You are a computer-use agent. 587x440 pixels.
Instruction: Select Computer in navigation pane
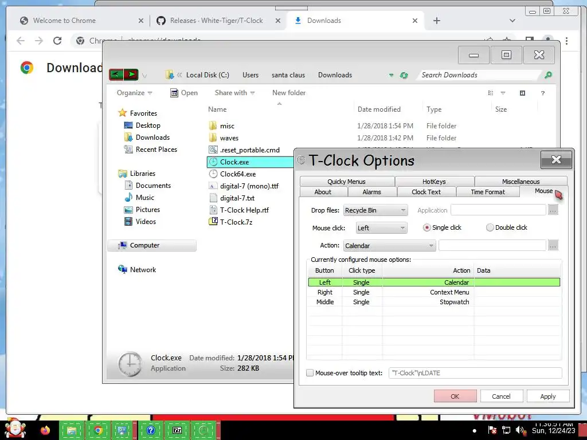coord(152,245)
